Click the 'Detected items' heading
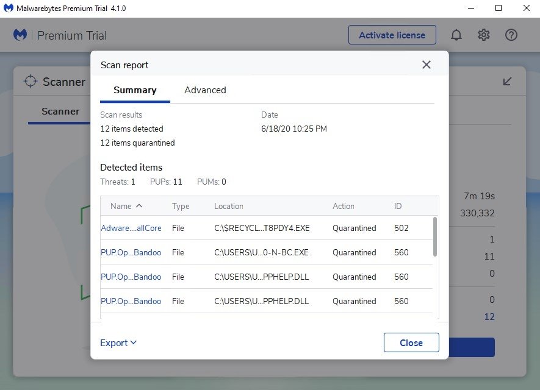 (x=131, y=168)
